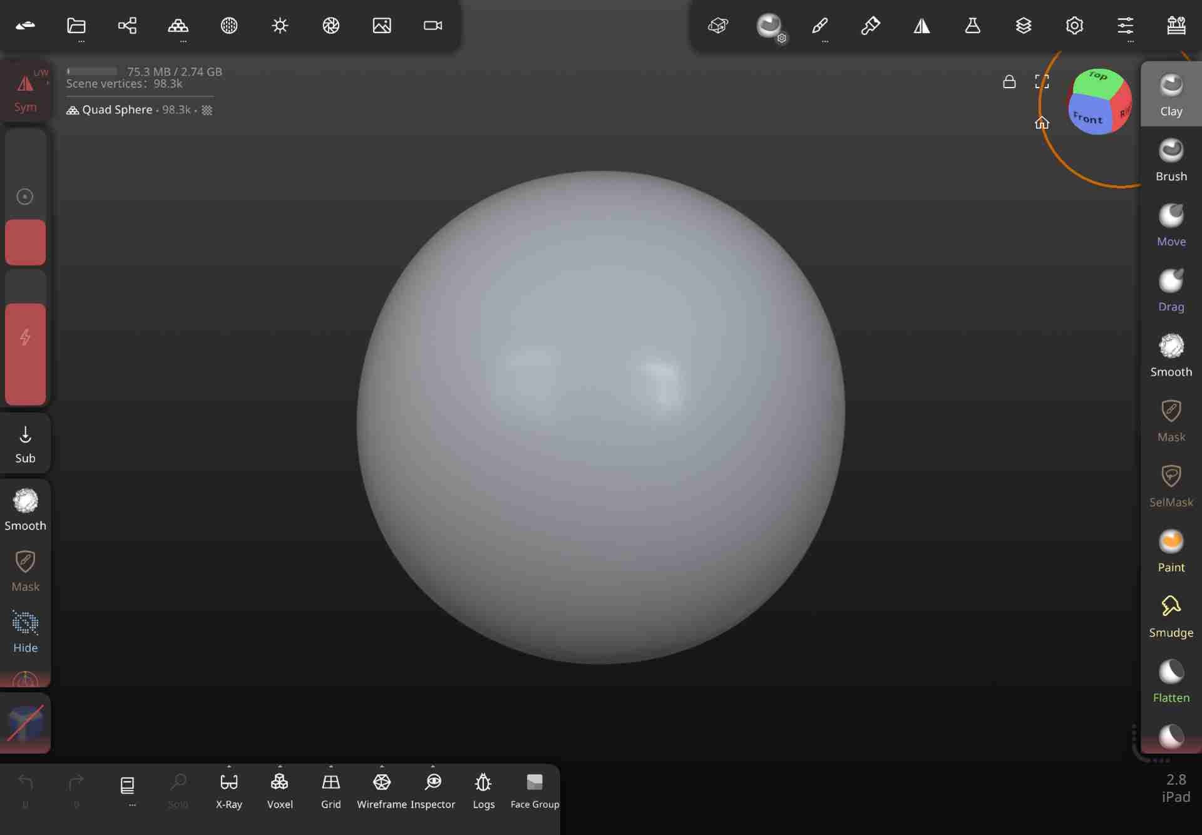Open the reference image icon in top-right toolbar
This screenshot has height=835, width=1202.
718,26
